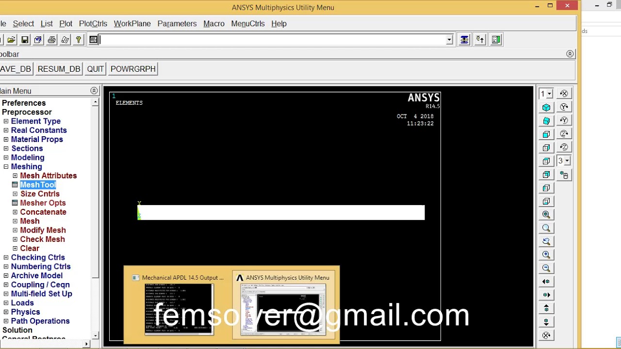Screen dimensions: 621x349
Task: Select ANSYS Multiphysics Utility Menu taskbar thumbnail
Action: point(284,305)
